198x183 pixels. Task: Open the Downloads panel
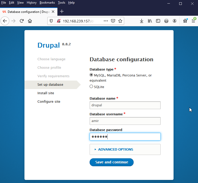(141, 21)
